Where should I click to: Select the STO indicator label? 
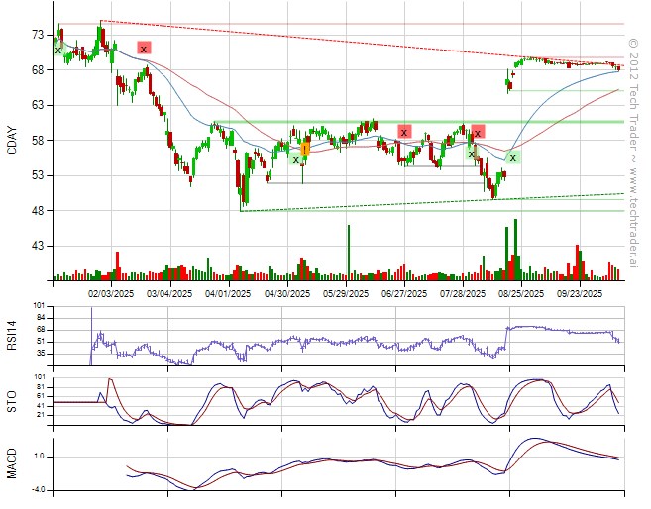[12, 400]
